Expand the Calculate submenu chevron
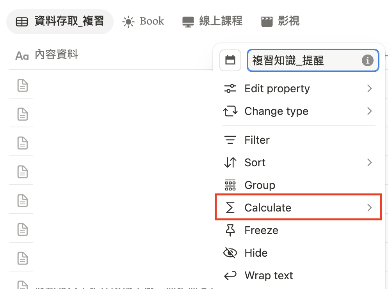 [x=369, y=208]
